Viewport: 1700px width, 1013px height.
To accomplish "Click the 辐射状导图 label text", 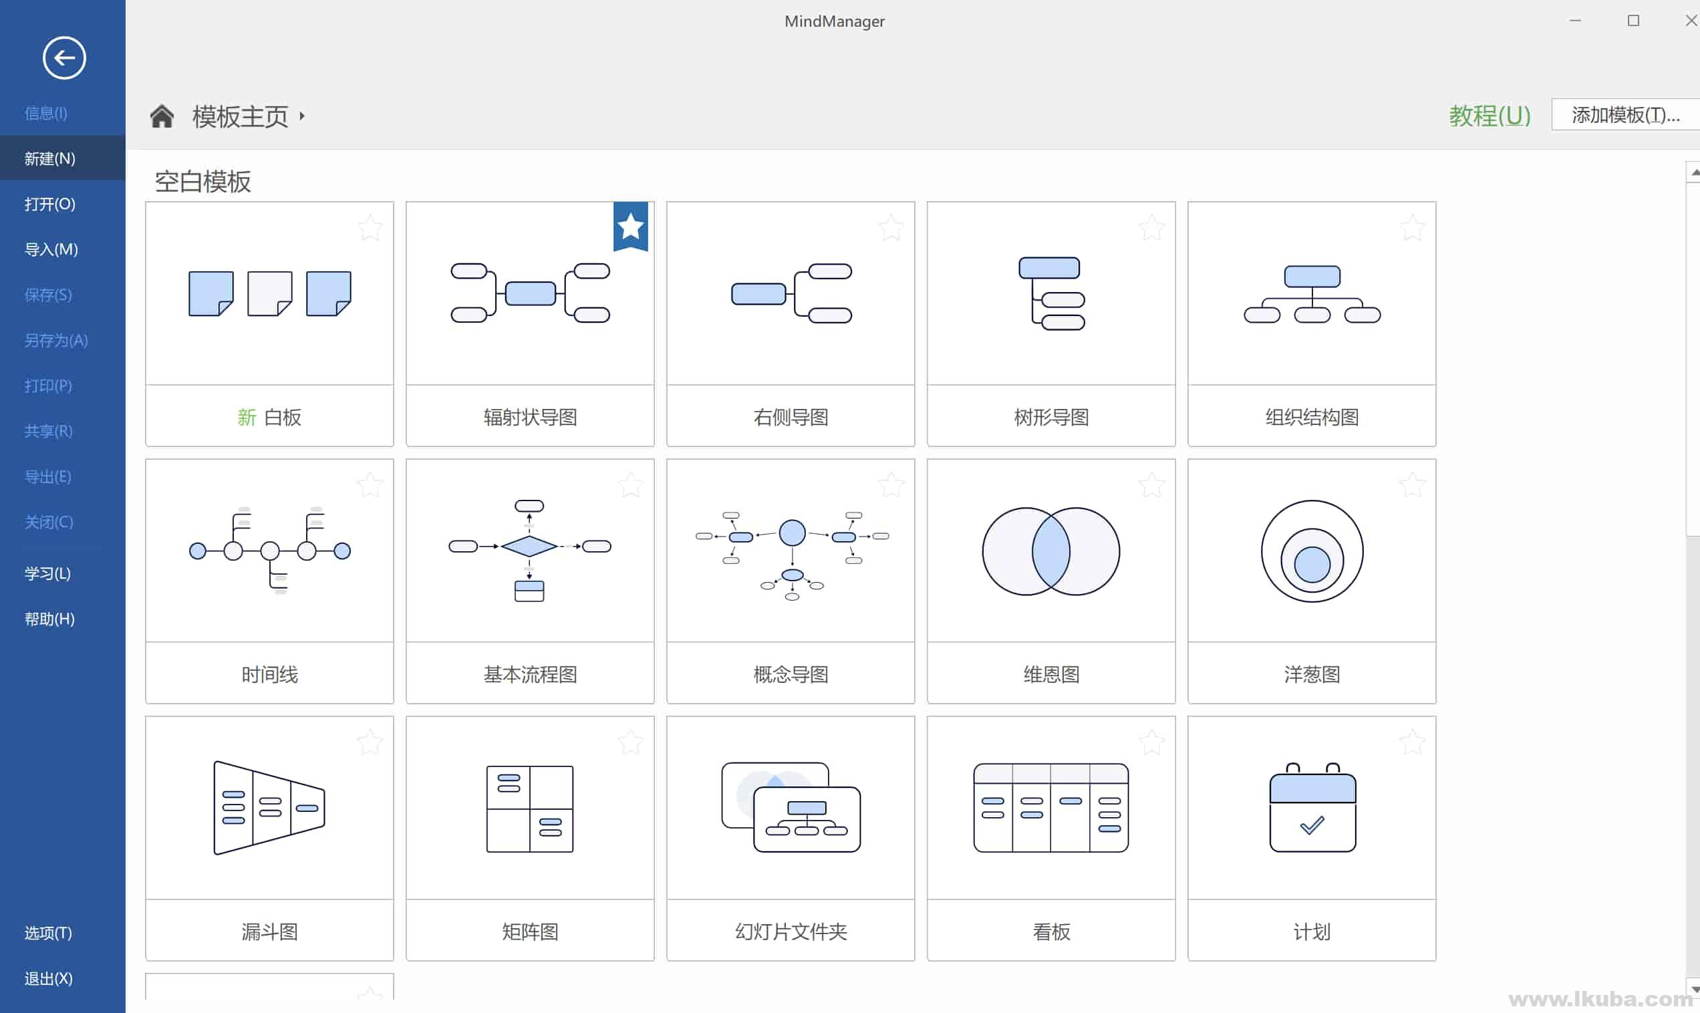I will tap(531, 416).
